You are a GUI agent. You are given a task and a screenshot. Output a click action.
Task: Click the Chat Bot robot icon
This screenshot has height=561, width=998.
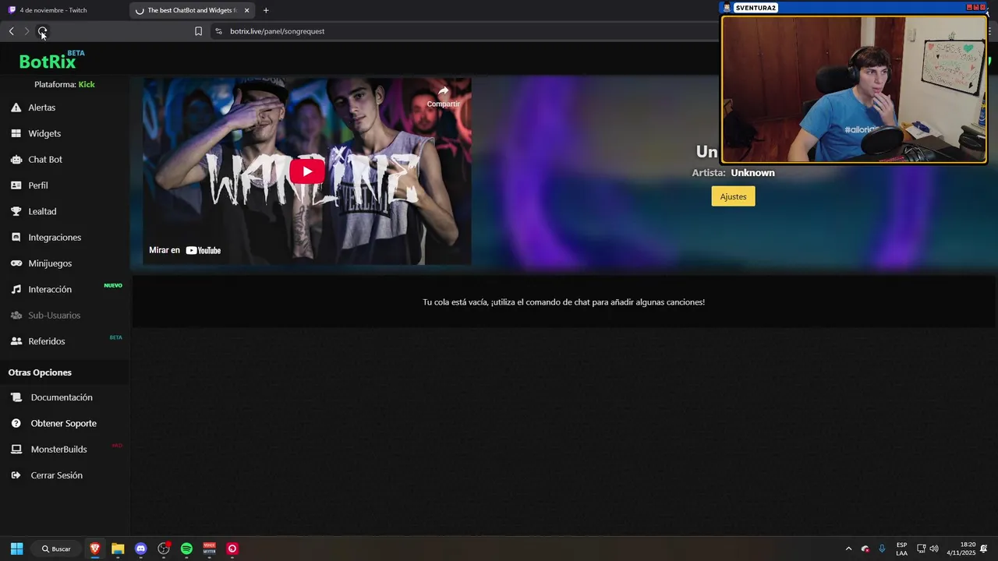click(x=16, y=159)
